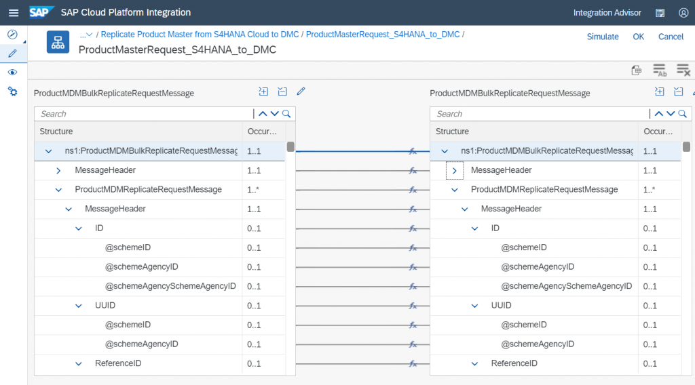
Task: Open the notifications list icon in header
Action: pyautogui.click(x=660, y=13)
